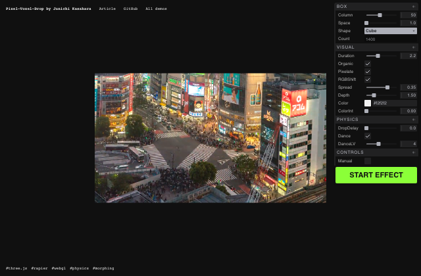Open the Article link
This screenshot has width=421, height=276.
[107, 9]
